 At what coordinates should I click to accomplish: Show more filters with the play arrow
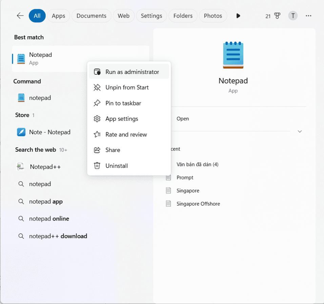[238, 16]
